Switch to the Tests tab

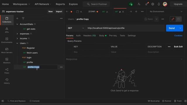click(122, 36)
